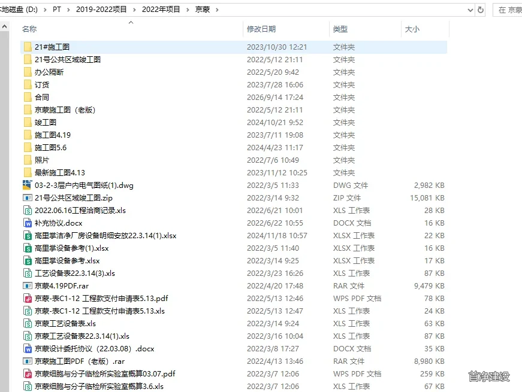522x392 pixels.
Task: Click the 21号公共区域竣工图 folder icon
Action: (28, 59)
